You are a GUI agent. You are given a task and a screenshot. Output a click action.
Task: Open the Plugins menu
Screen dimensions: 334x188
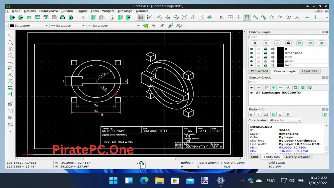82,11
